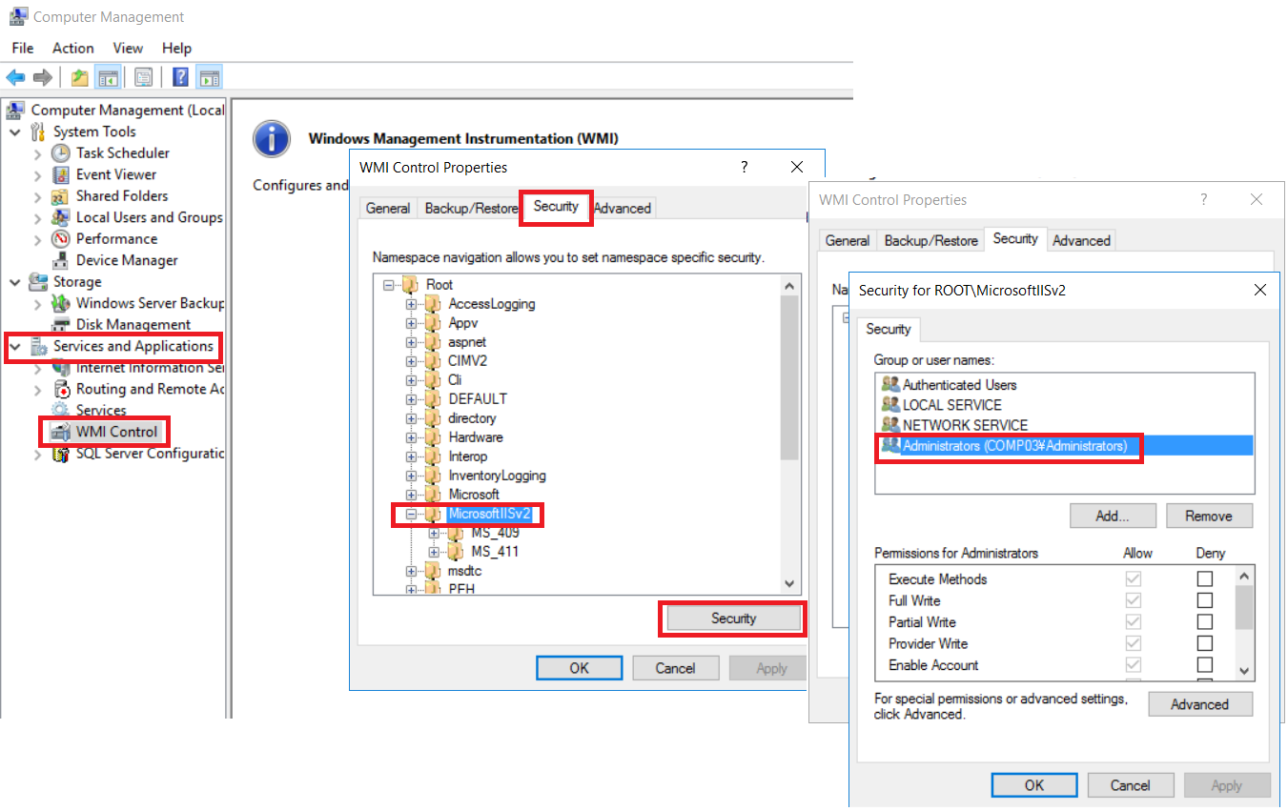Expand the CIMV2 namespace node
Screen dimensions: 1288x811
click(410, 360)
